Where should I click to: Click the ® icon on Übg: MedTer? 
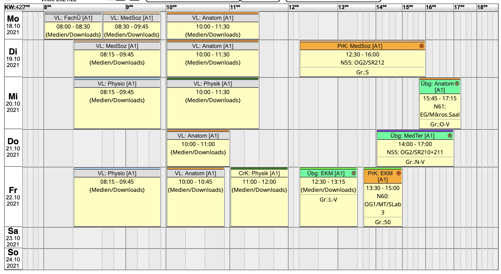tap(450, 136)
